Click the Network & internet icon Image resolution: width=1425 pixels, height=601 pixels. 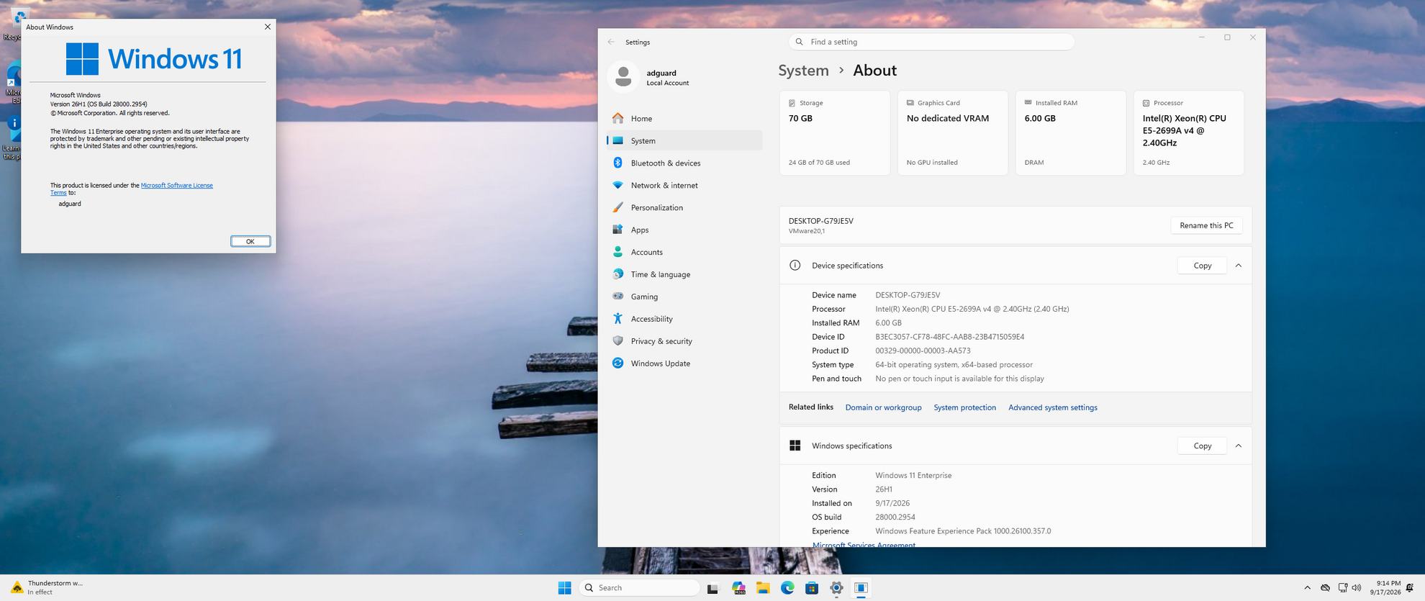(617, 185)
